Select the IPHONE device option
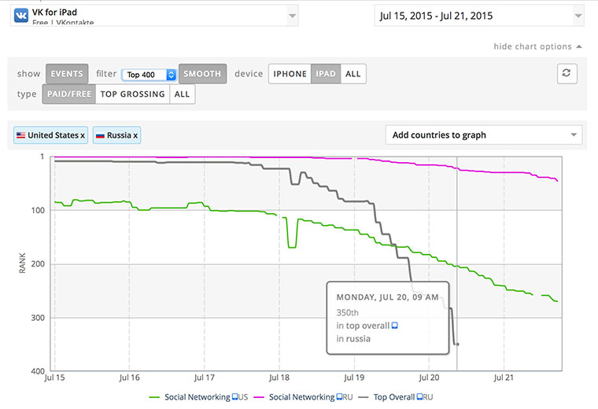598x409 pixels. (x=290, y=74)
